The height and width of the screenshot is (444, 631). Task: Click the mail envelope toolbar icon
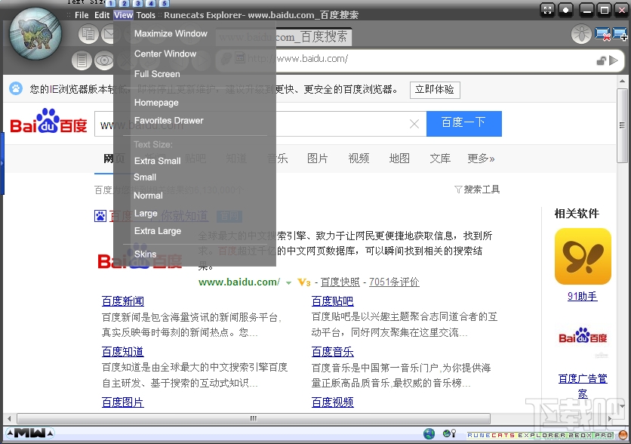coord(107,34)
